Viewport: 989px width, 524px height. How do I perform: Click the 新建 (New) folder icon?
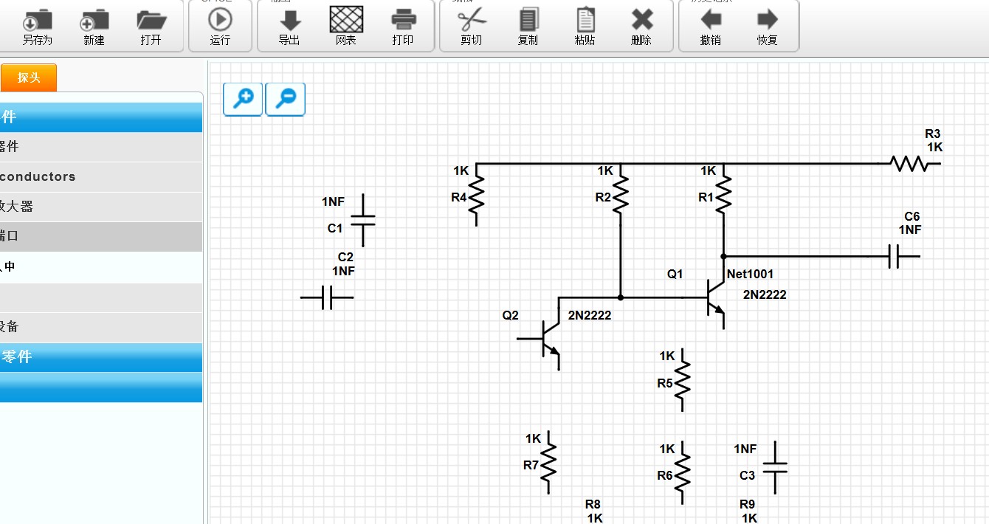pos(94,19)
